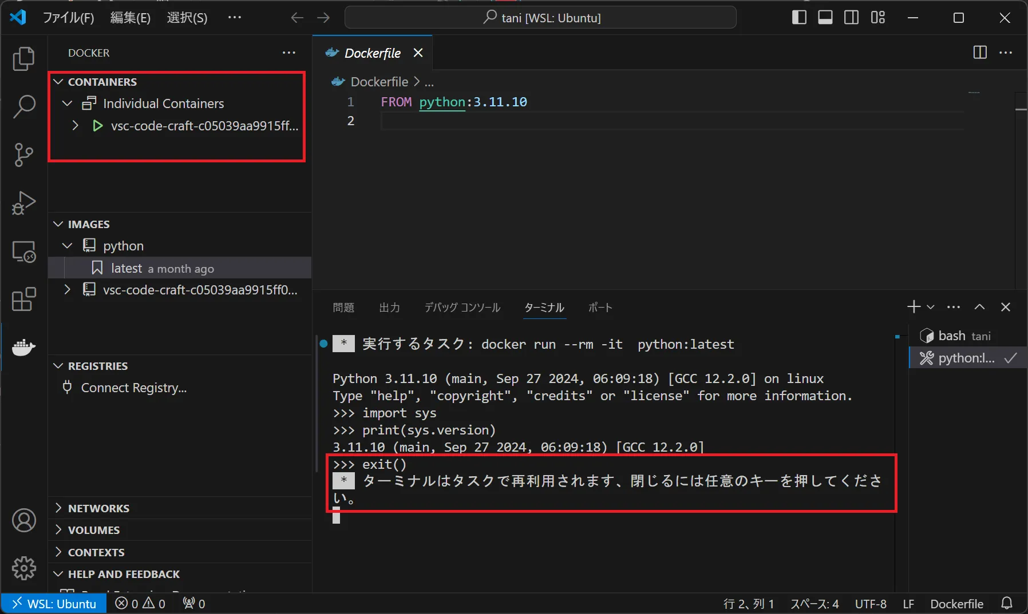Select the latest python image tag
The height and width of the screenshot is (614, 1028).
point(126,268)
